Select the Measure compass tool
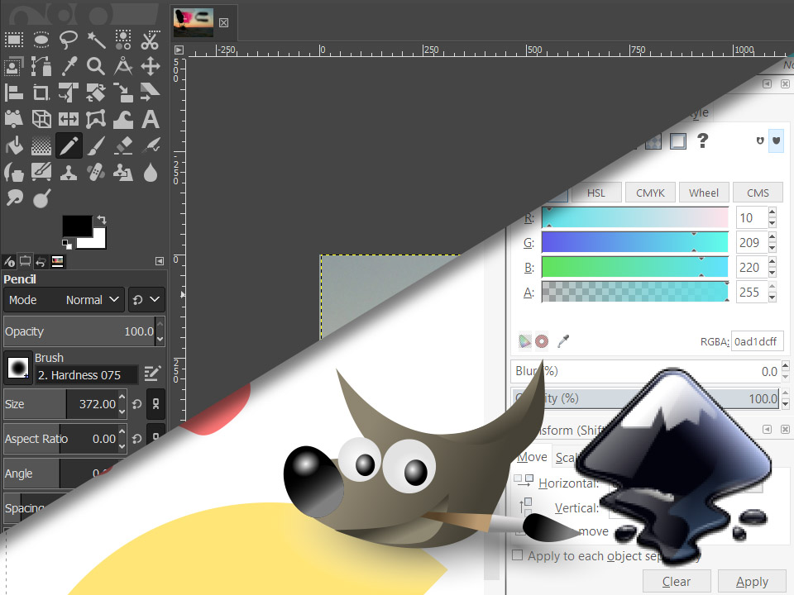The height and width of the screenshot is (595, 794). (x=123, y=66)
